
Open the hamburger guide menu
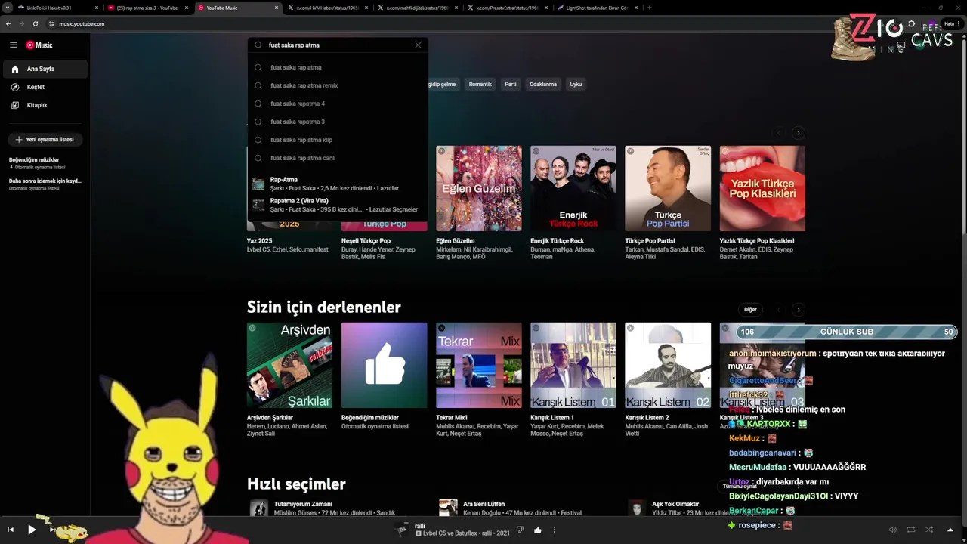[14, 45]
